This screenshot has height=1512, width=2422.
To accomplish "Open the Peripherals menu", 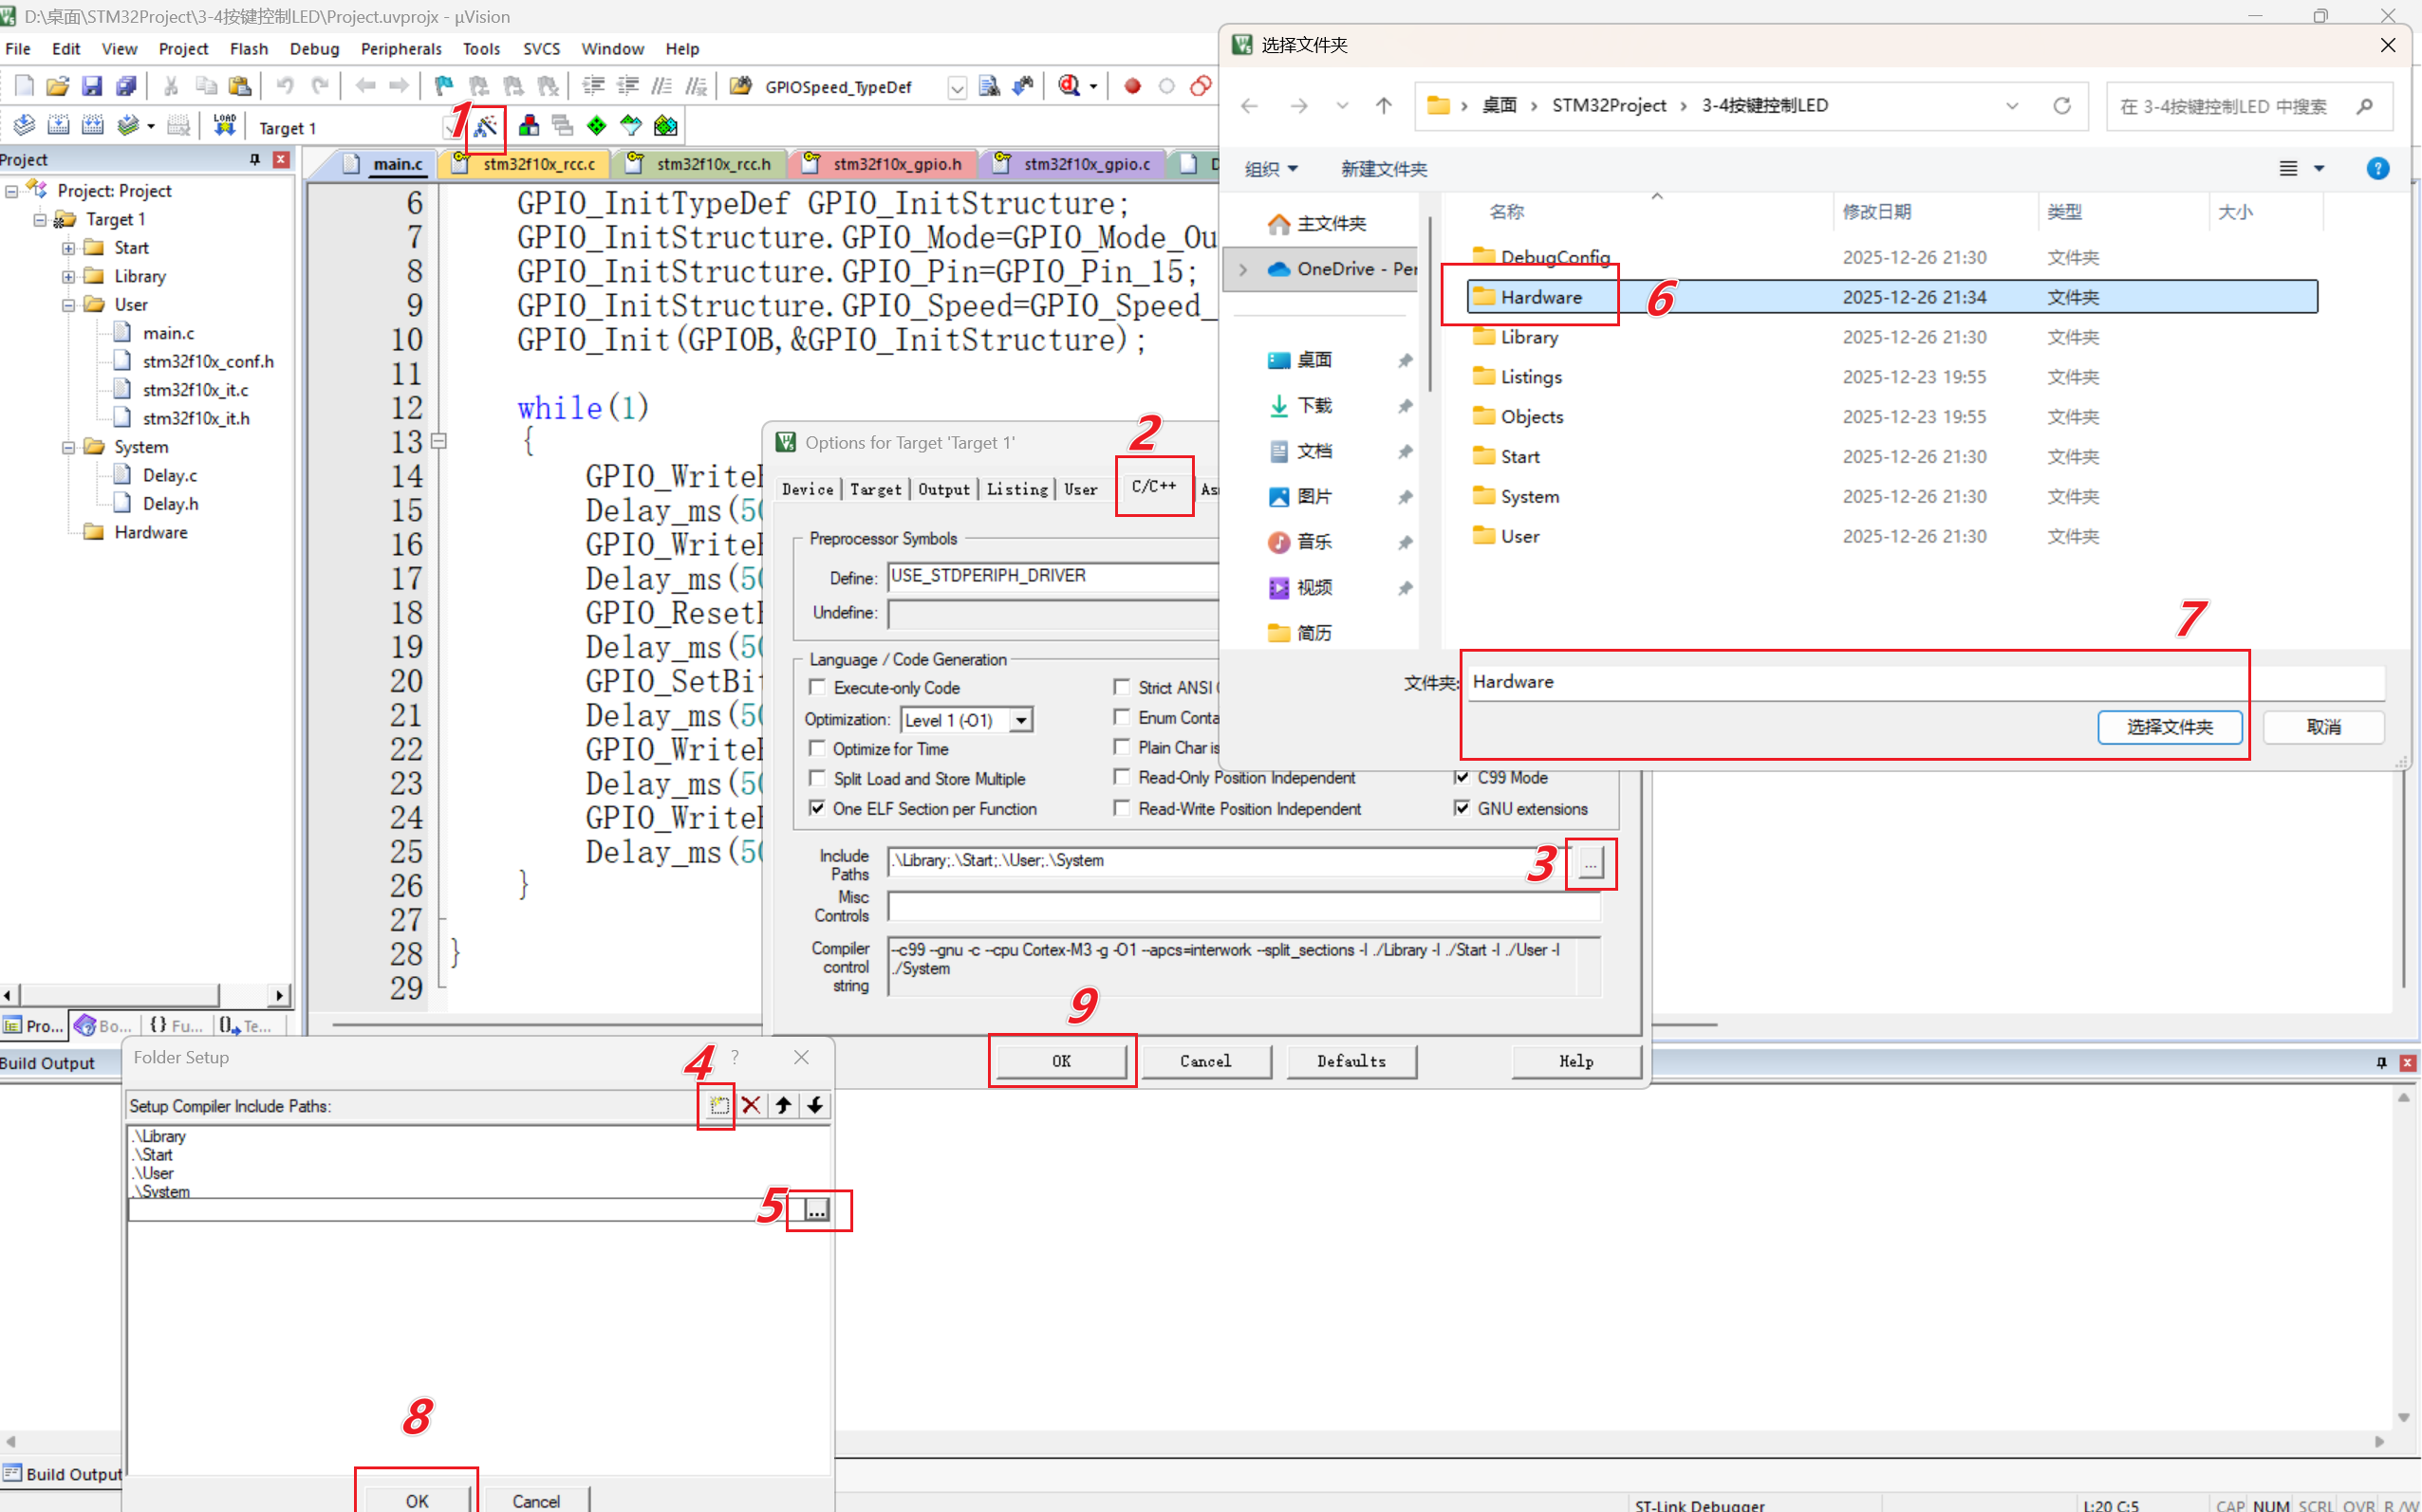I will (401, 49).
